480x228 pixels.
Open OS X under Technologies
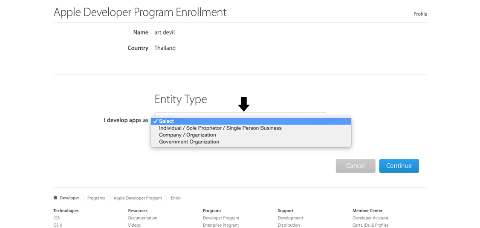click(x=58, y=225)
